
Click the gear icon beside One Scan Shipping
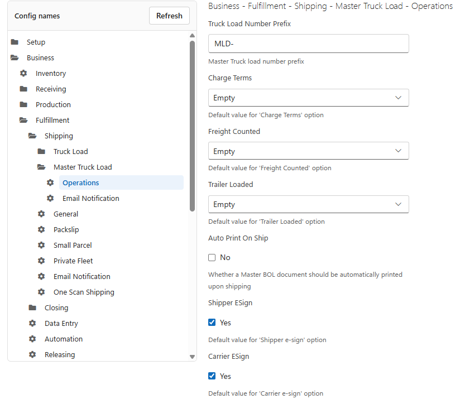click(41, 292)
